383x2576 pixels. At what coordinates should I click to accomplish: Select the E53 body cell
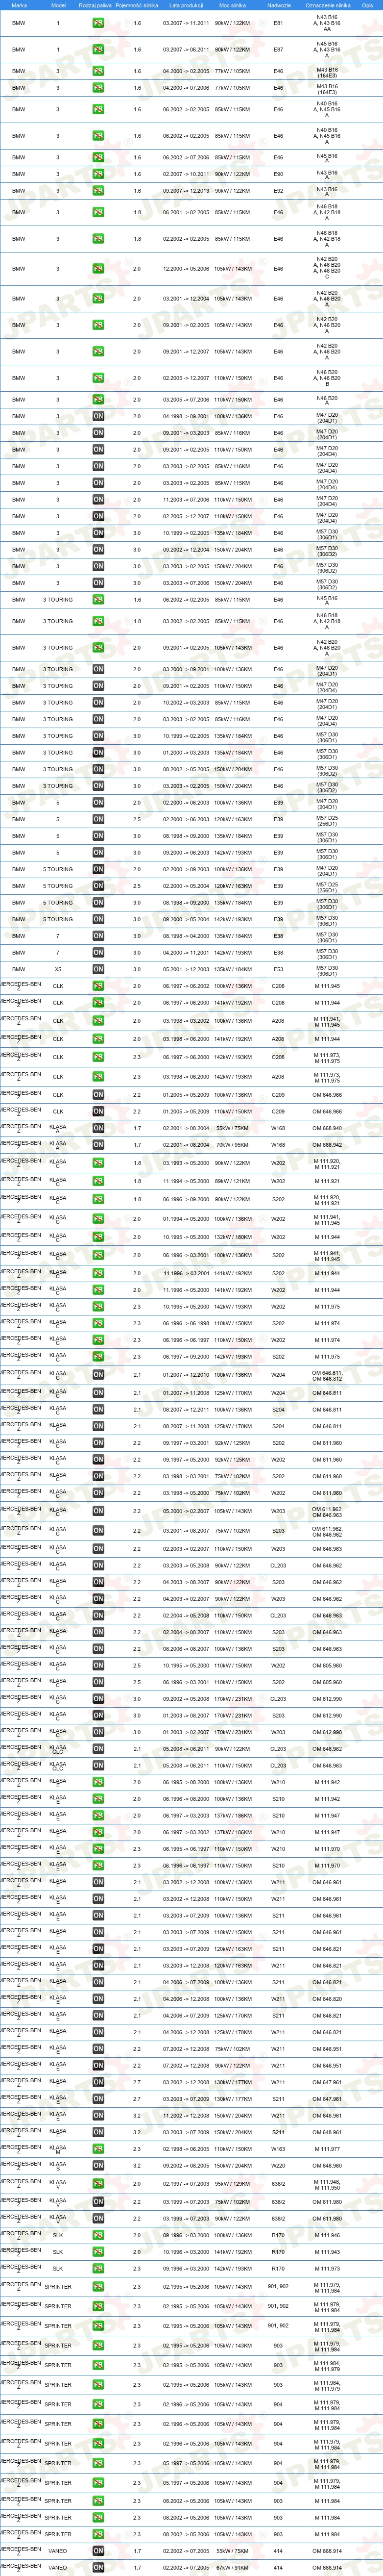(278, 969)
